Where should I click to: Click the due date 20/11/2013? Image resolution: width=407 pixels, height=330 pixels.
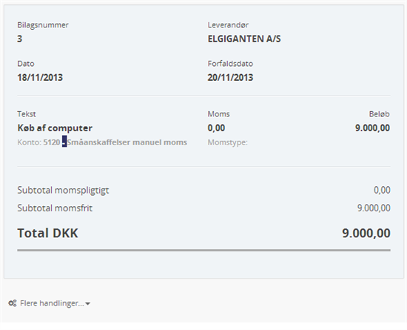(x=230, y=77)
